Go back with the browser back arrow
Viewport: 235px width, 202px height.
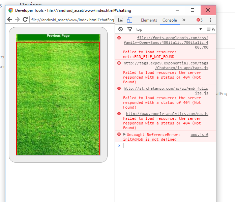click(9, 20)
